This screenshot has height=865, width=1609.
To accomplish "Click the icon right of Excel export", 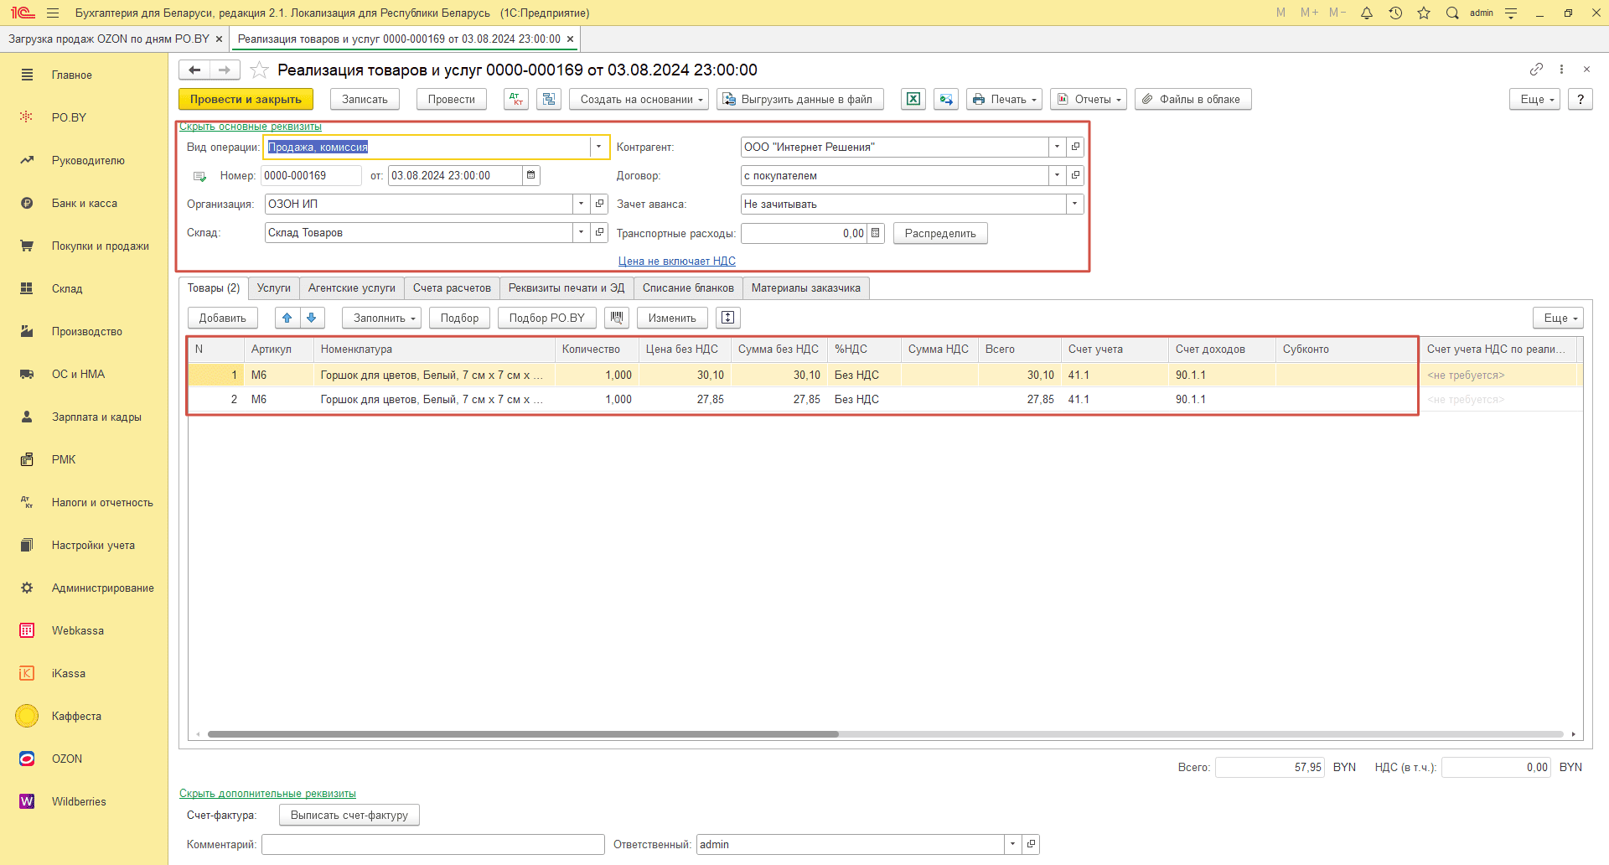I will pyautogui.click(x=946, y=99).
